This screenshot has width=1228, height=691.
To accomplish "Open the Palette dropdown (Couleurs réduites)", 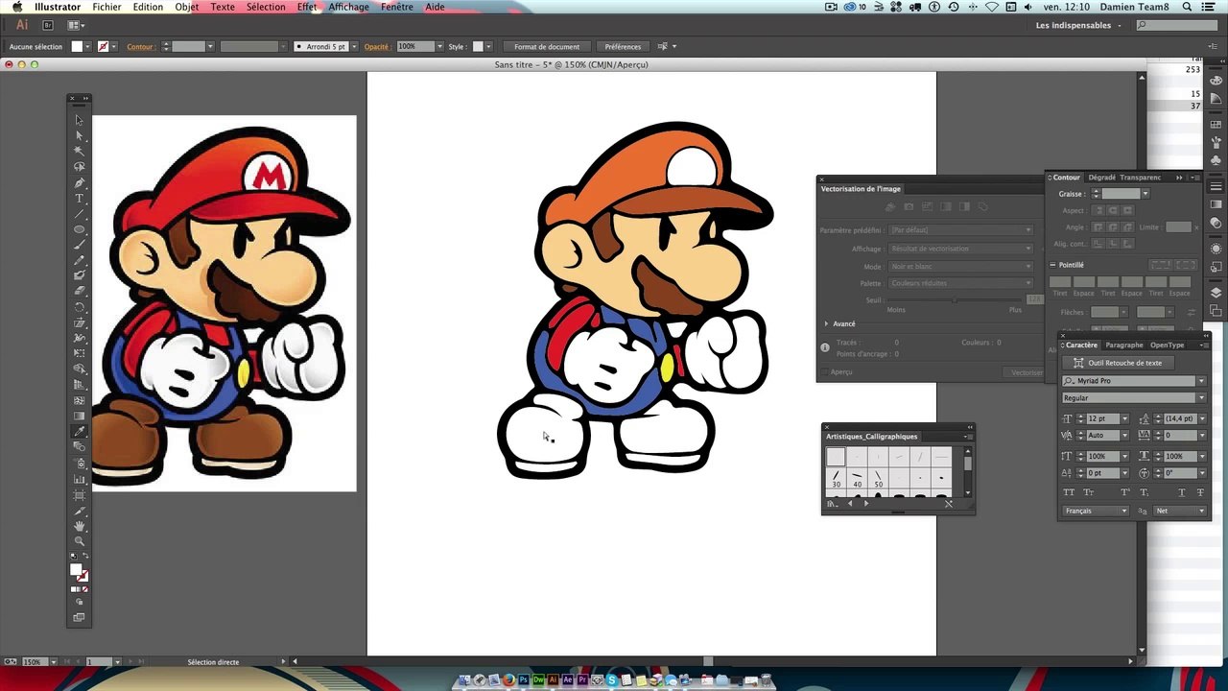I will coord(961,284).
